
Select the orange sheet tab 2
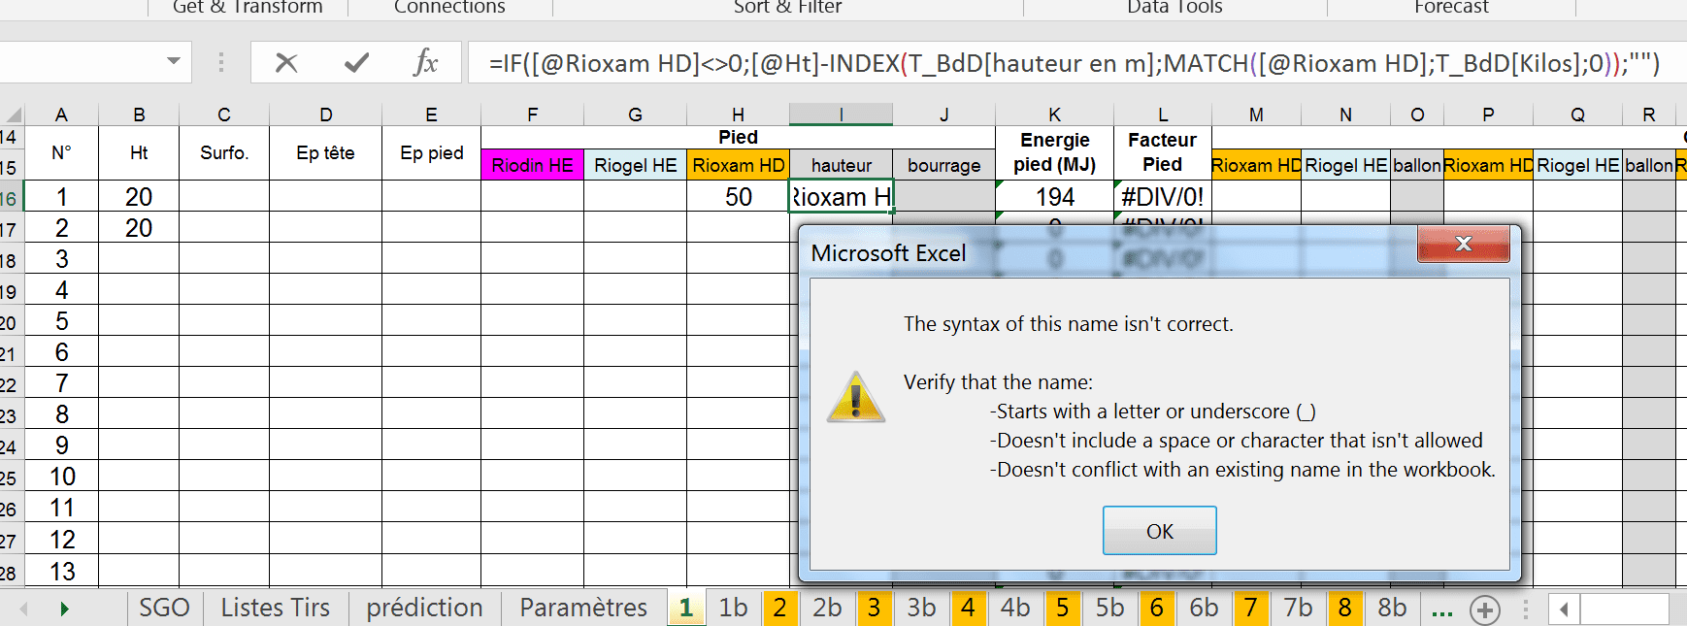[779, 608]
